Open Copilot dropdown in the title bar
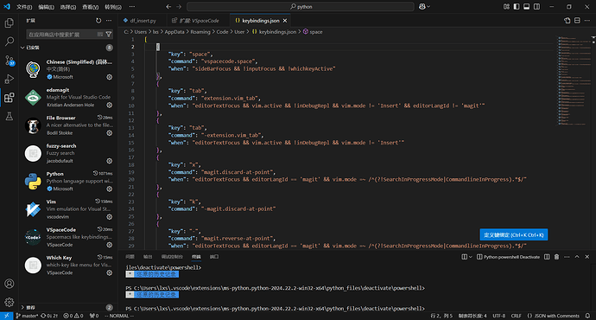Image resolution: width=596 pixels, height=320 pixels. (x=424, y=6)
